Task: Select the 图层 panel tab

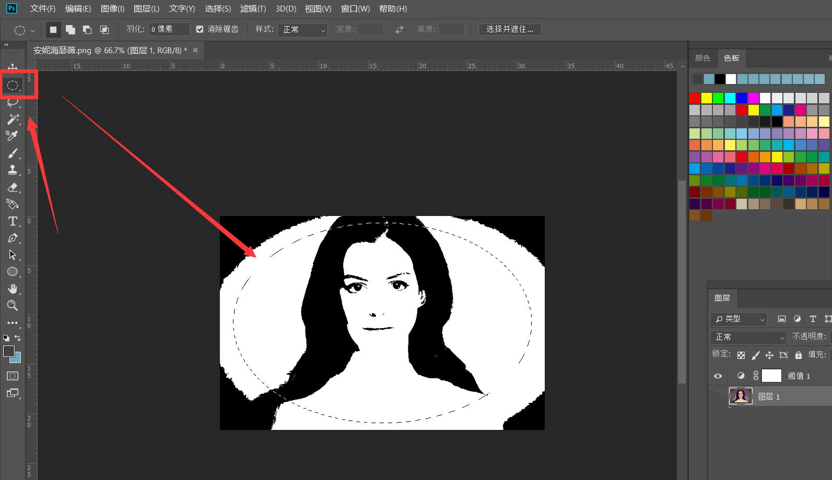Action: tap(722, 298)
